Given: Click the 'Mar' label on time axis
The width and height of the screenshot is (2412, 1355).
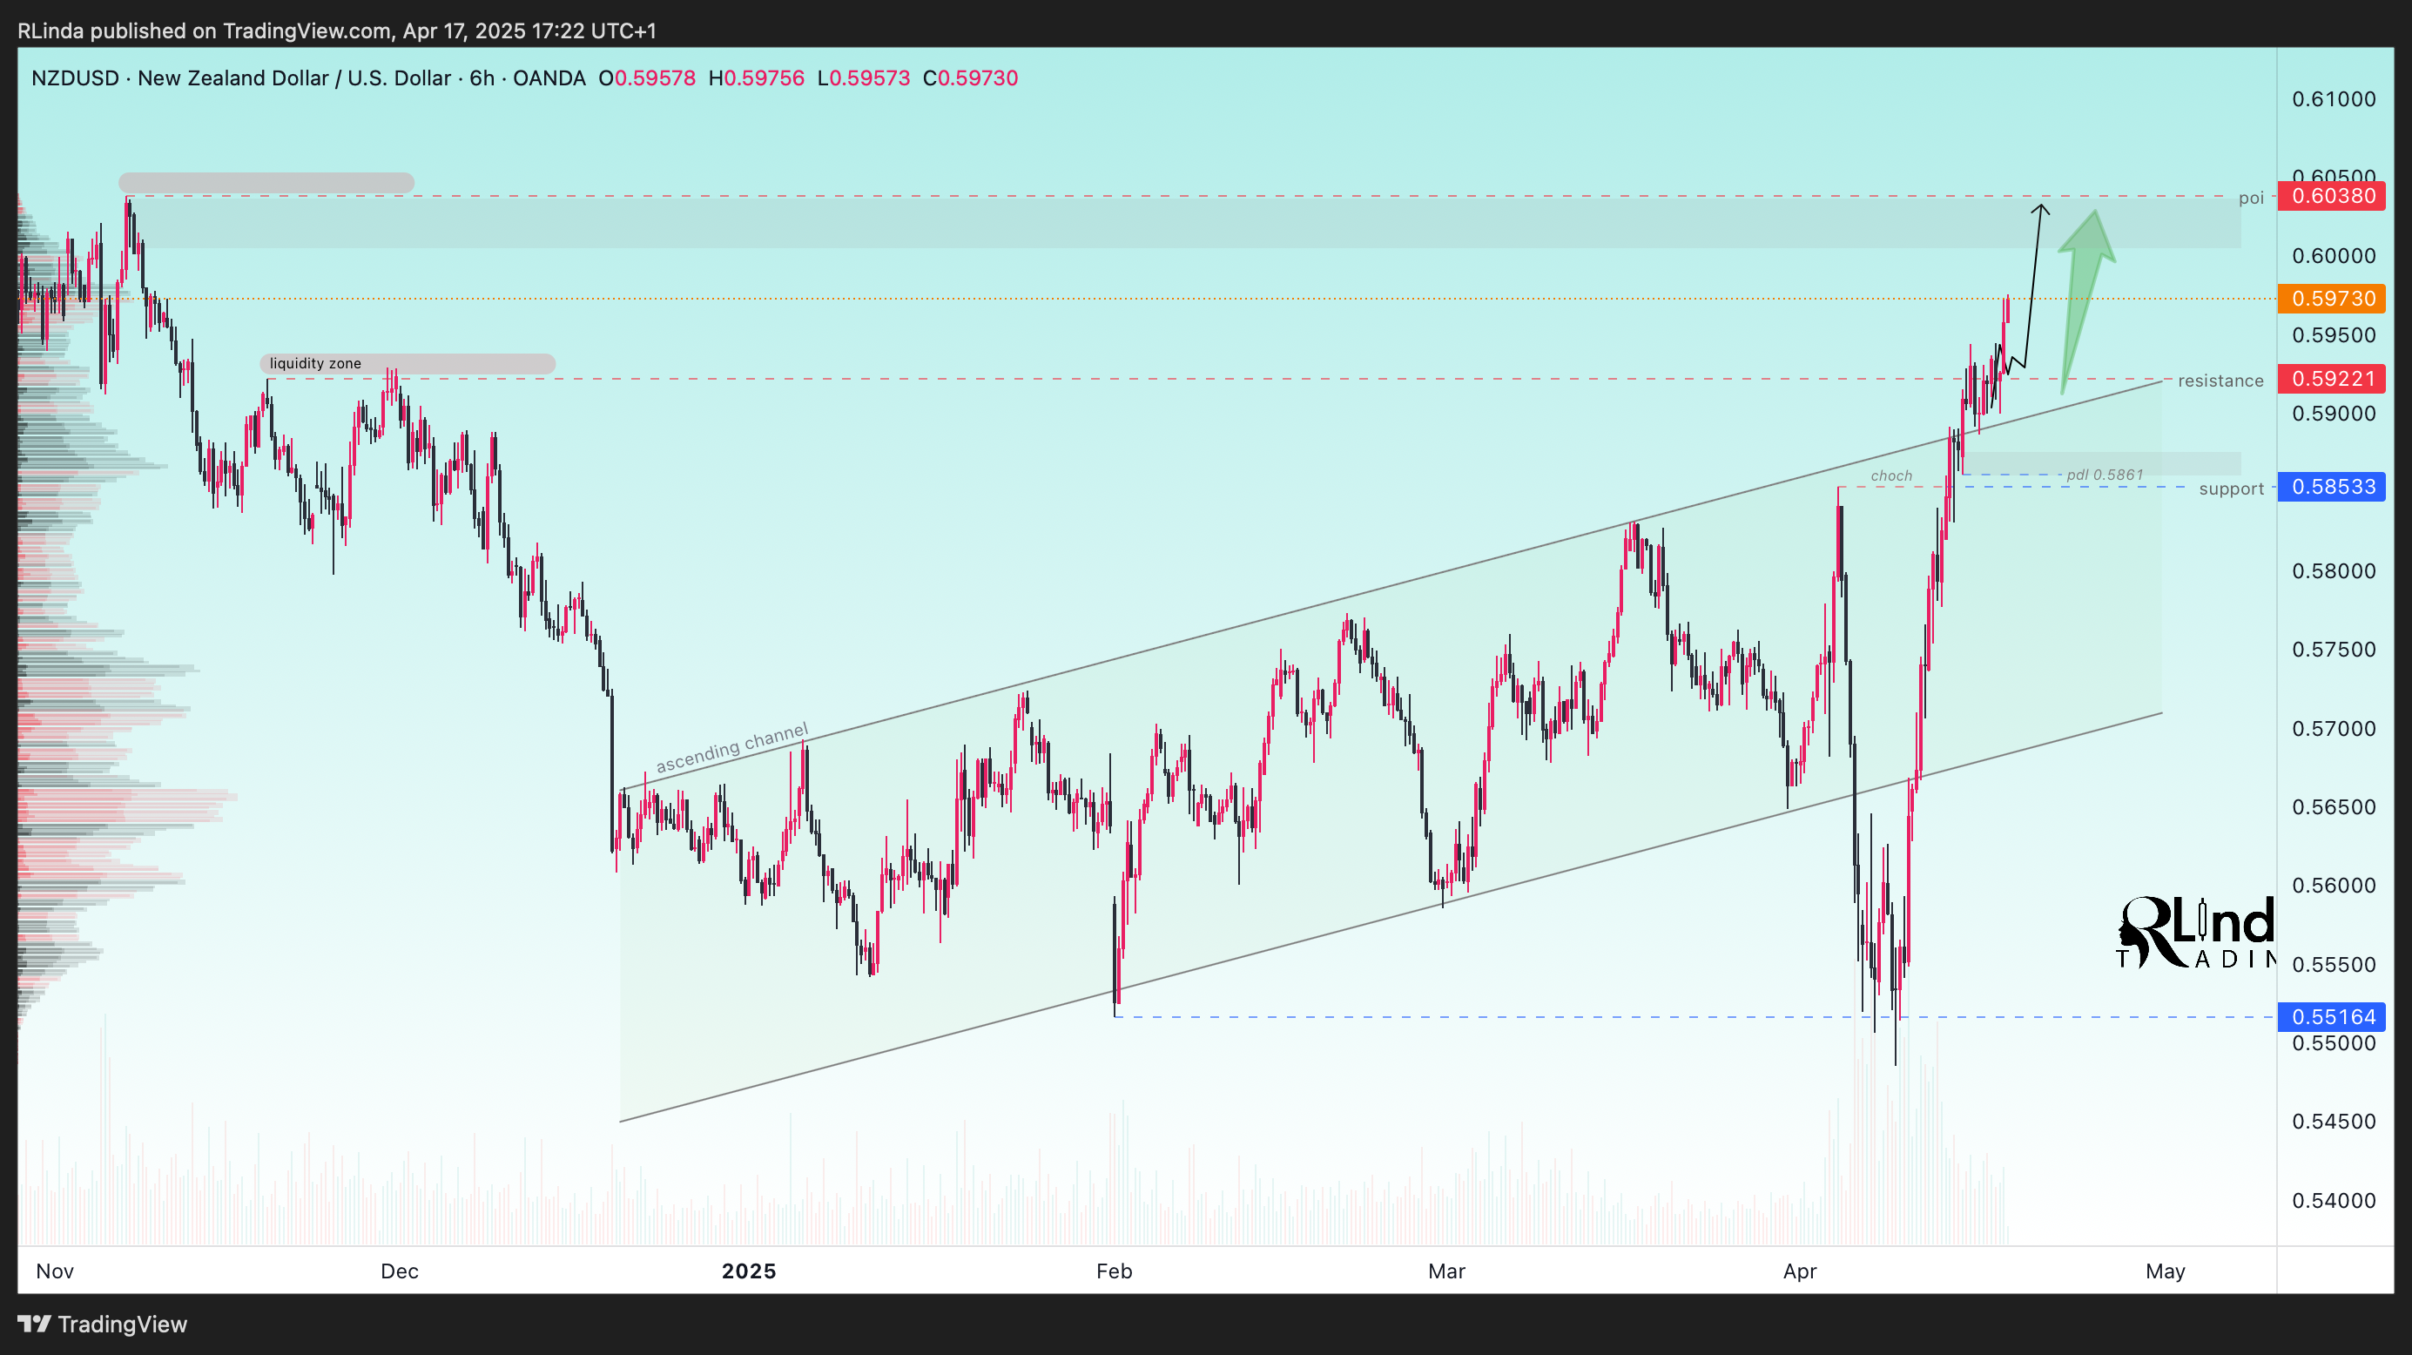Looking at the screenshot, I should click(1446, 1271).
